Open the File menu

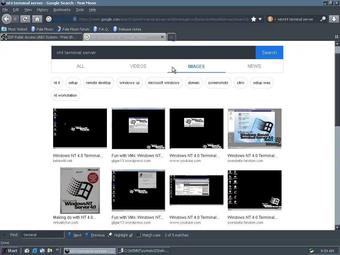coord(5,10)
